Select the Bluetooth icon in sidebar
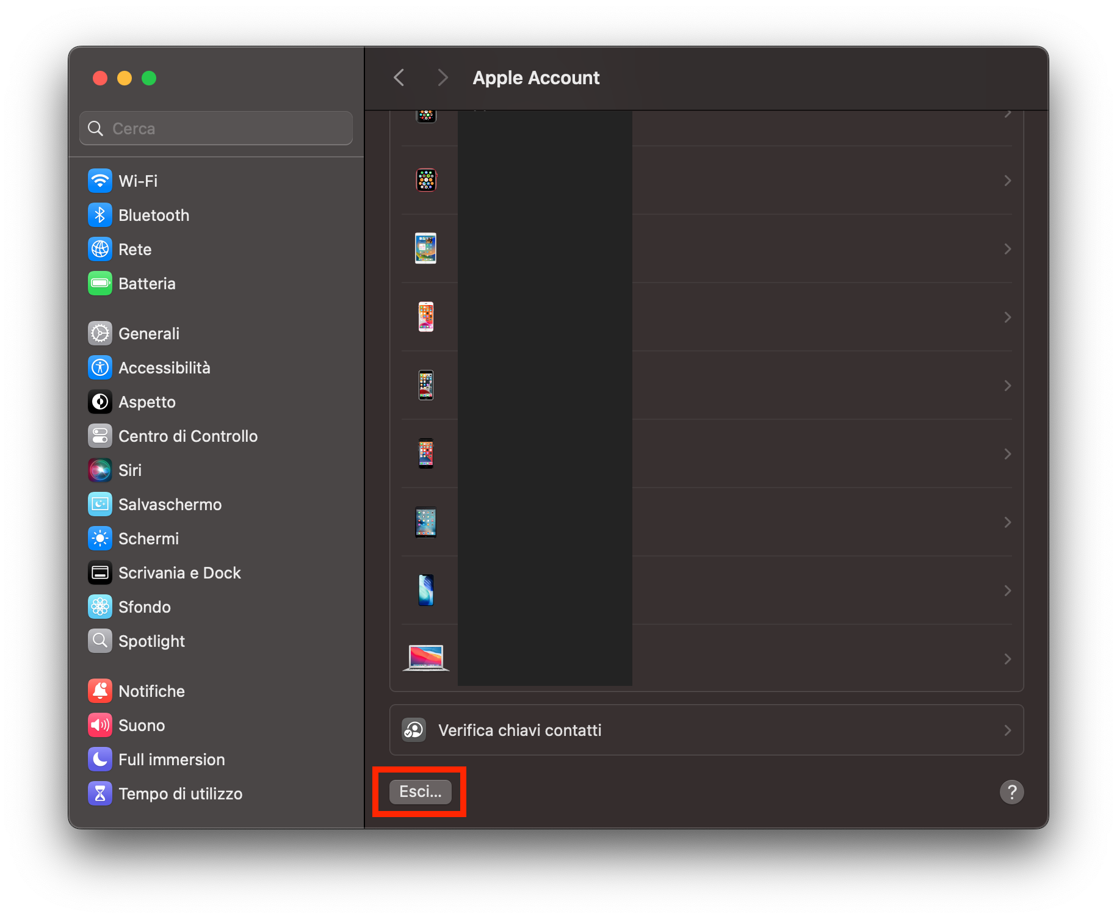This screenshot has height=919, width=1117. coord(100,215)
